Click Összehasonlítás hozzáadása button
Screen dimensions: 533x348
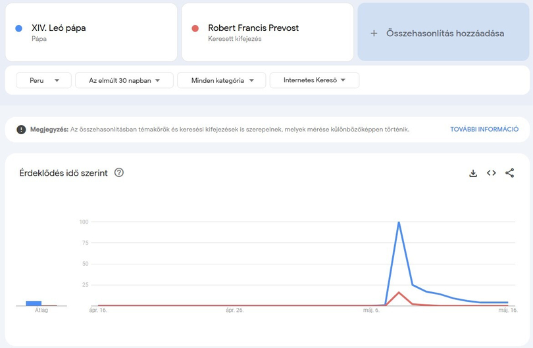pos(444,32)
